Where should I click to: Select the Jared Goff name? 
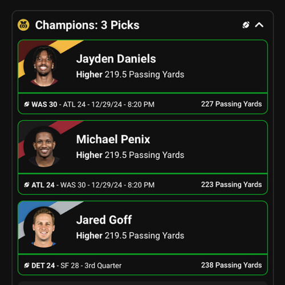pyautogui.click(x=104, y=220)
